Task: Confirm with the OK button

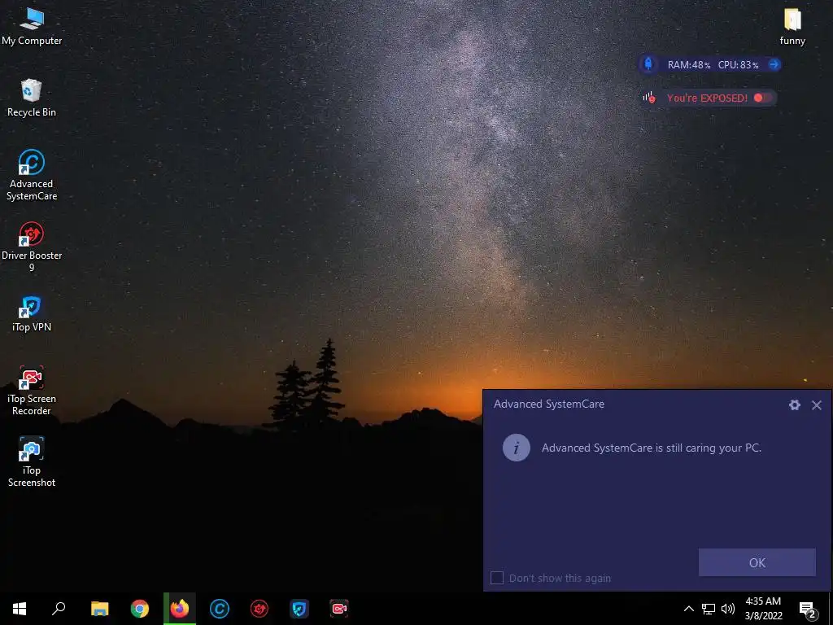Action: [757, 562]
